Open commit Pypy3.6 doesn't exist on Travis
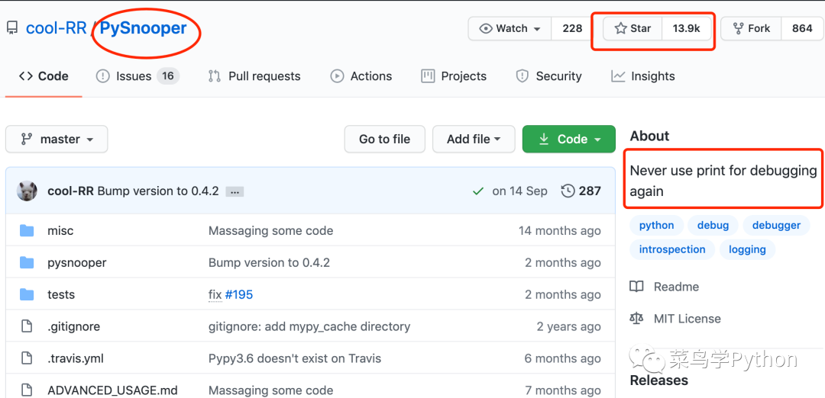Screen dimensions: 825x398 [x=295, y=358]
